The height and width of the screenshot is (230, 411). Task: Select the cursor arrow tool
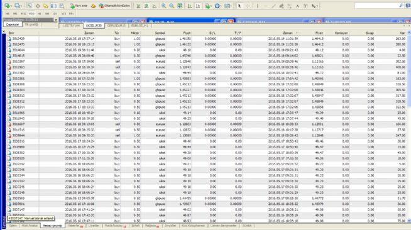(x=239, y=6)
